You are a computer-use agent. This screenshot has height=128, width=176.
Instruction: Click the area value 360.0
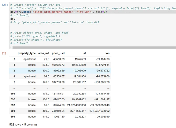[x=46, y=111]
